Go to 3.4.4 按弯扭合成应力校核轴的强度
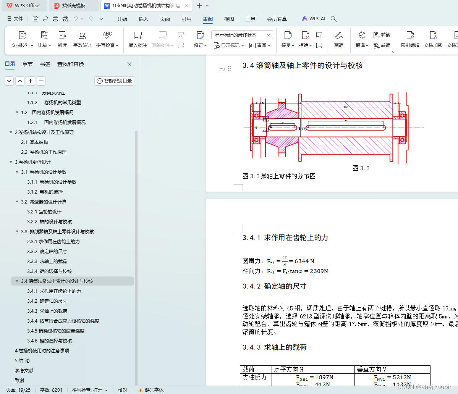 pyautogui.click(x=63, y=321)
